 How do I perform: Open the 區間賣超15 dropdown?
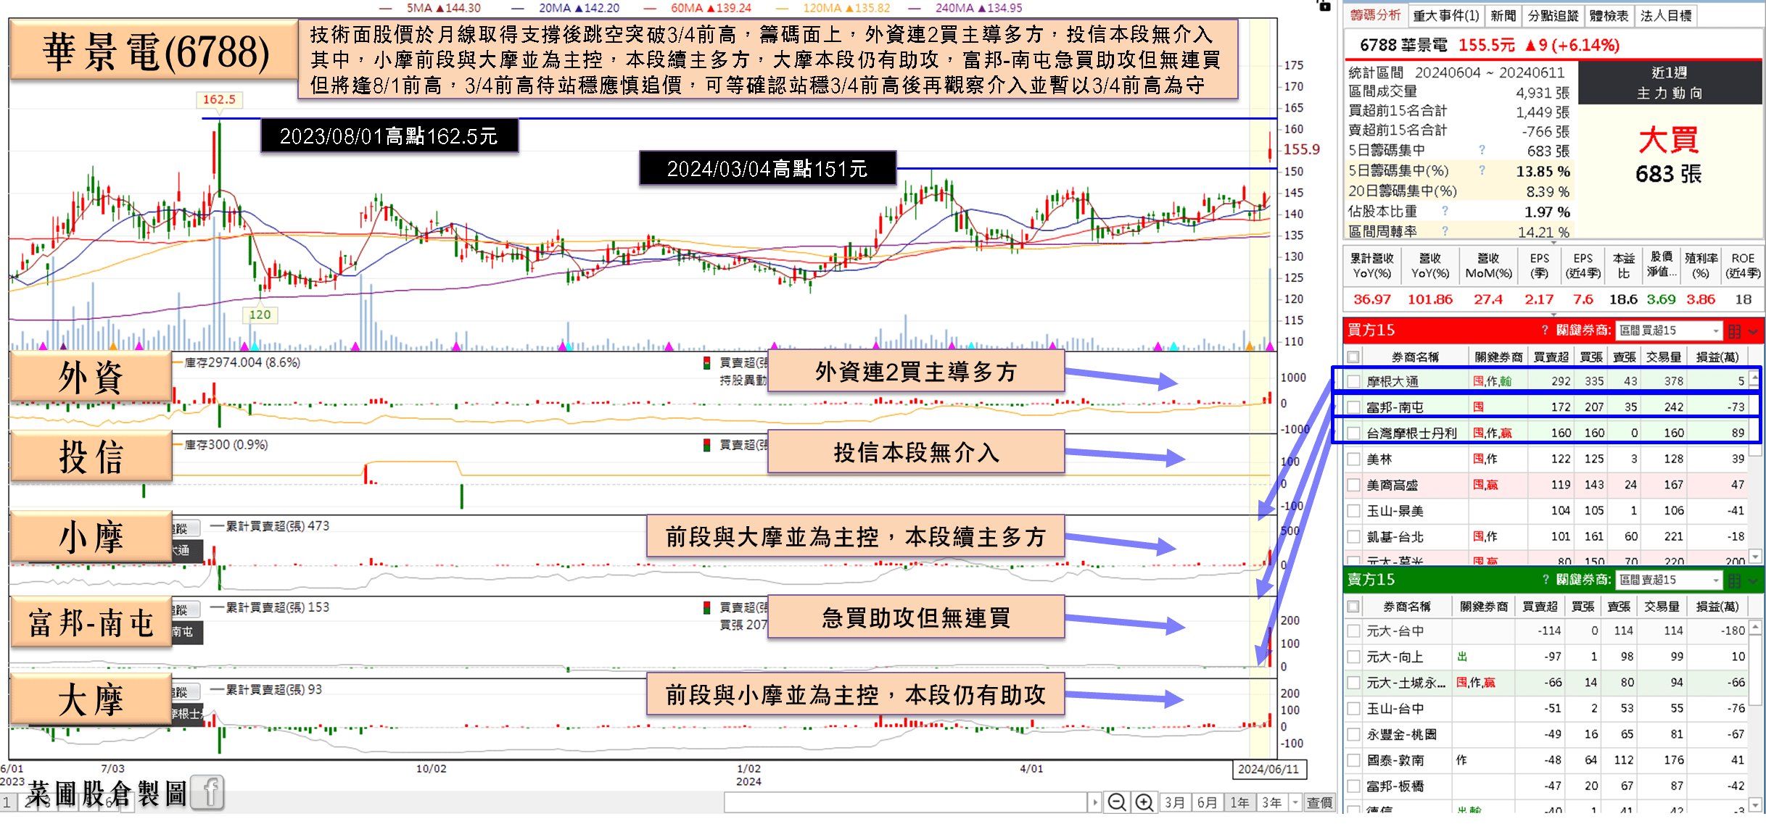pyautogui.click(x=1716, y=580)
